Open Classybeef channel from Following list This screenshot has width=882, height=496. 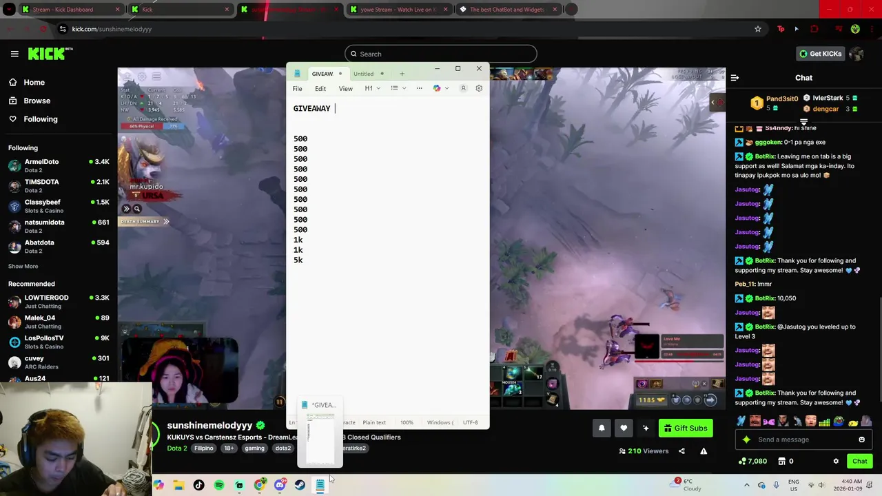pos(59,206)
